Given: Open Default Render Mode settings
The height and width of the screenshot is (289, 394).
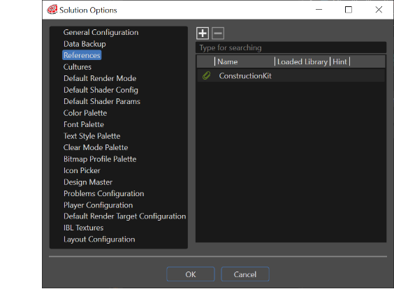Looking at the screenshot, I should click(100, 78).
